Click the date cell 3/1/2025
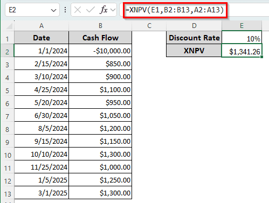The width and height of the screenshot is (269, 203). tap(42, 193)
